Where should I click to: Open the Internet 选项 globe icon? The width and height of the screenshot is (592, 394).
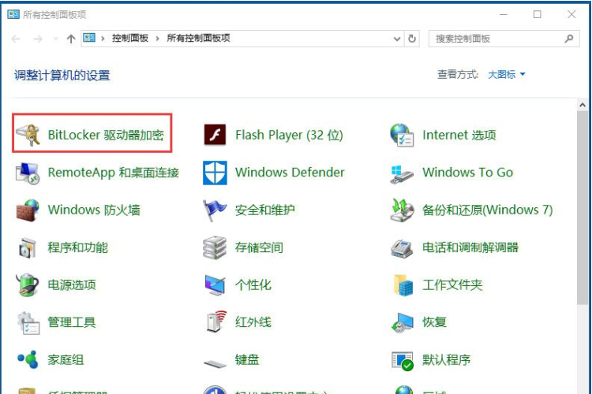402,135
